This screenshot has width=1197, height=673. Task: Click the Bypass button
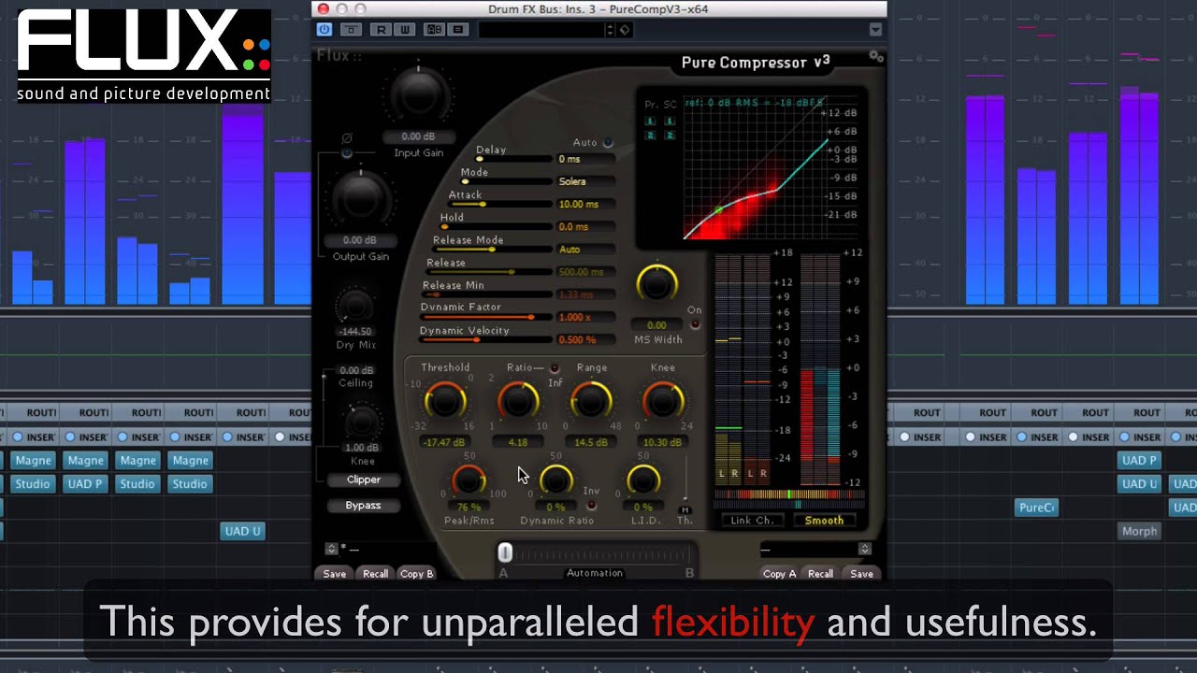coord(364,505)
